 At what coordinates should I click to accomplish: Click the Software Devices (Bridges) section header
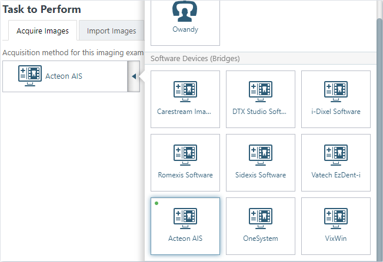click(261, 58)
